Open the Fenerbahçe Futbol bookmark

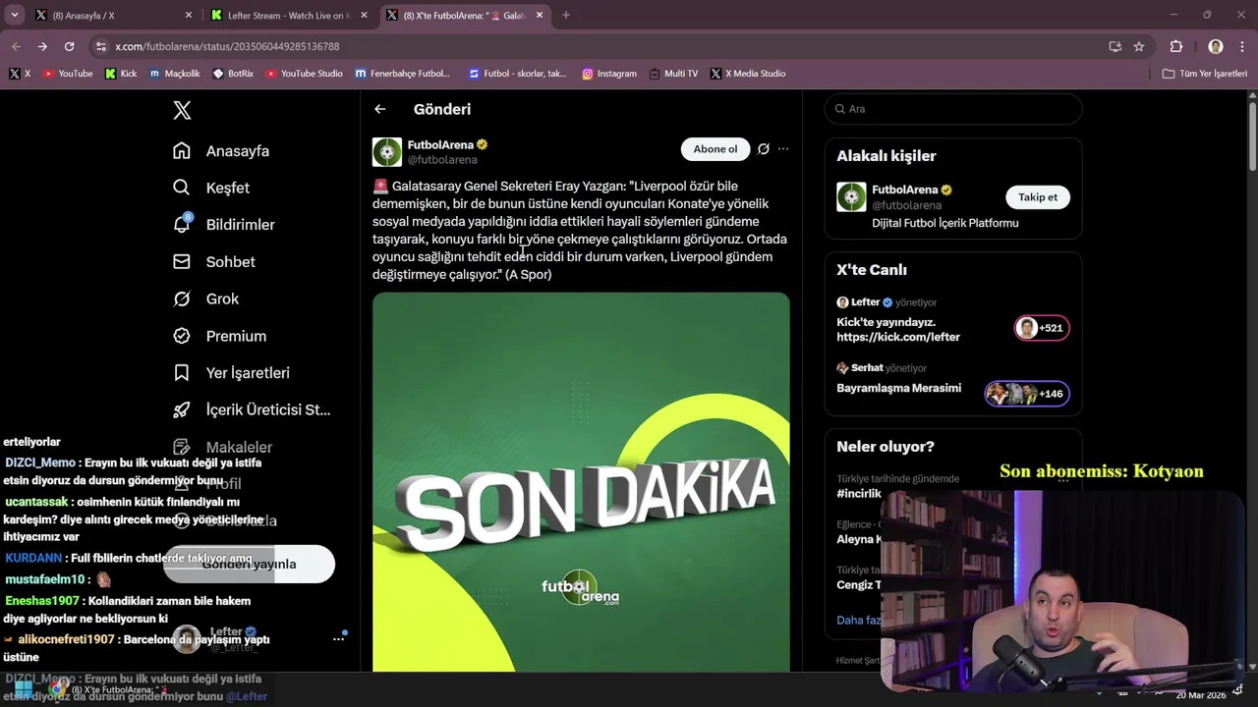[402, 74]
